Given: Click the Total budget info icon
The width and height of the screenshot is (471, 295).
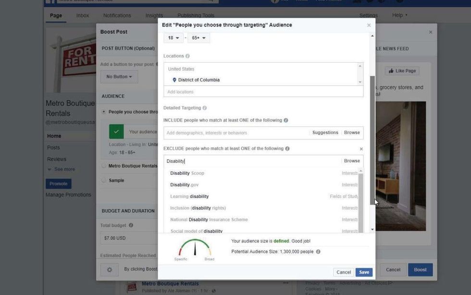Looking at the screenshot, I should tap(131, 225).
